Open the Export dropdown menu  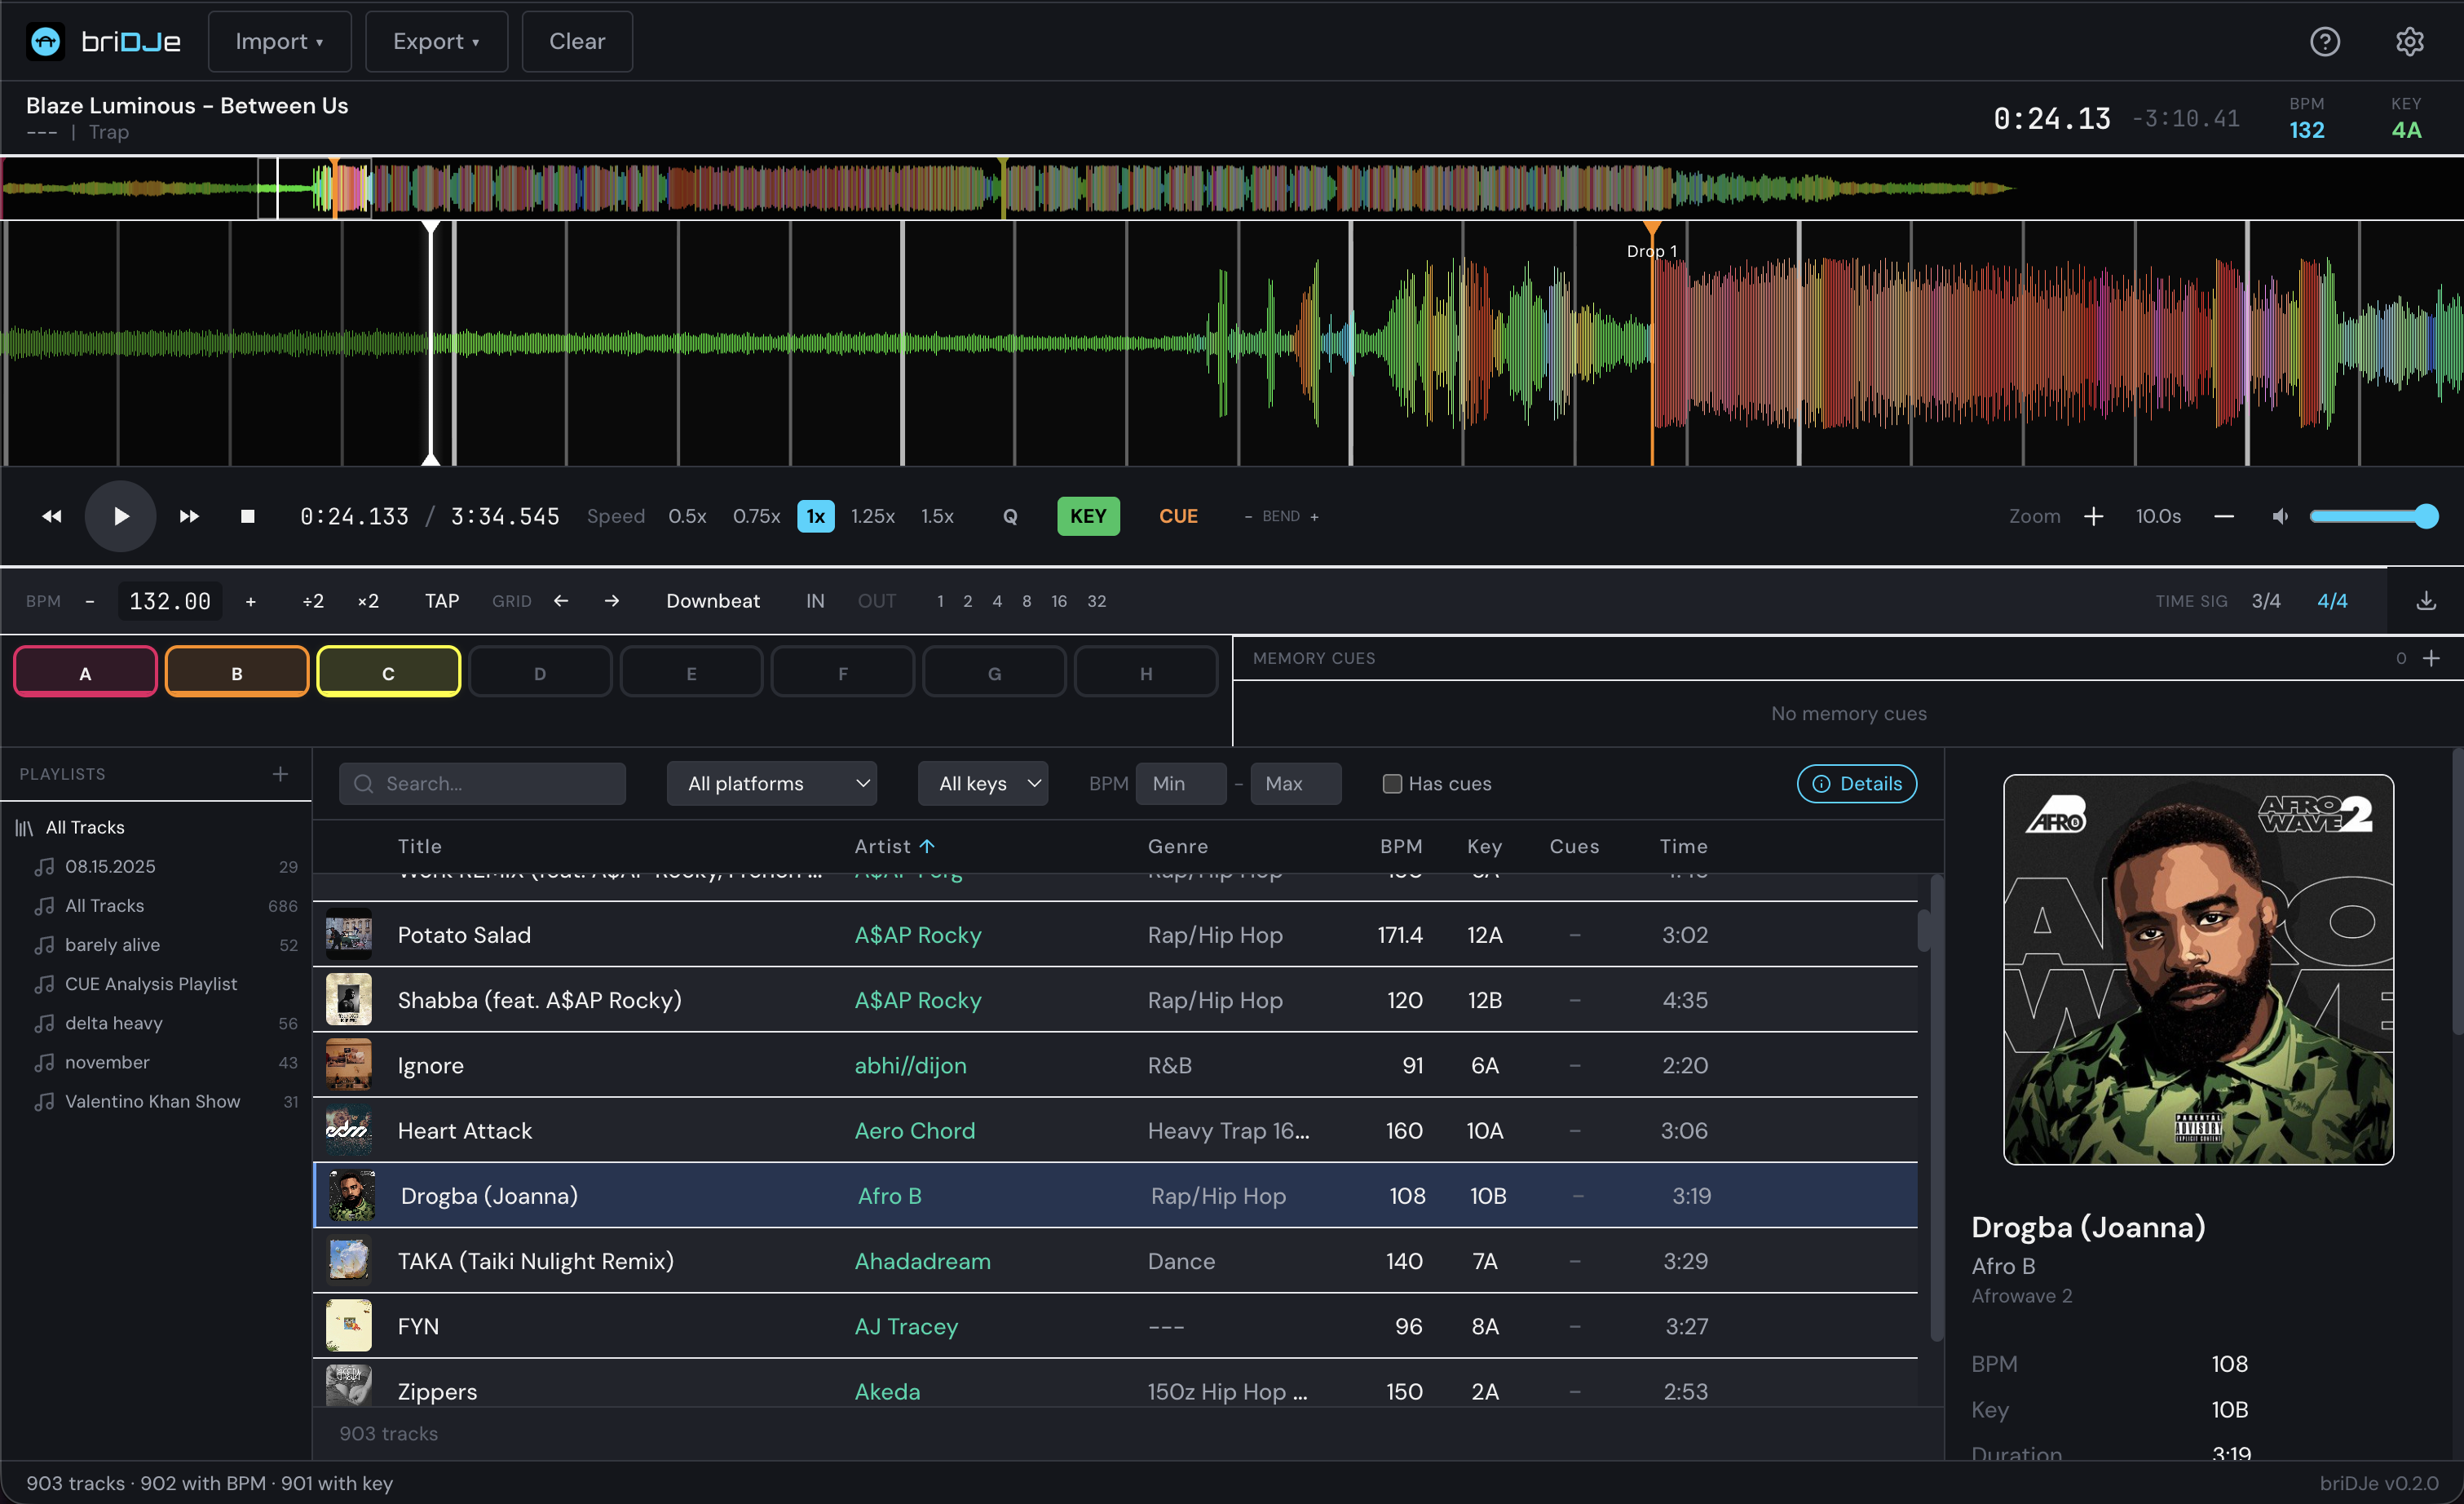(436, 41)
